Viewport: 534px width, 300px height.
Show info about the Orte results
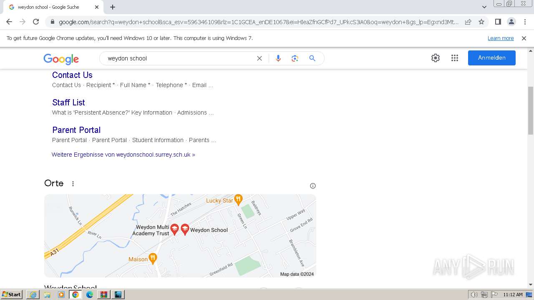pyautogui.click(x=313, y=186)
